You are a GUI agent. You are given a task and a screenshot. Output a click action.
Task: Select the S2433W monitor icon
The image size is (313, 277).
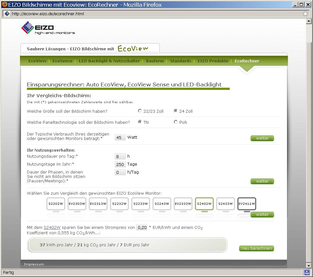point(225,204)
